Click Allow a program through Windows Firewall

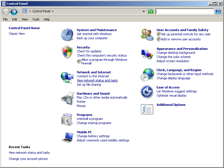tap(104, 61)
